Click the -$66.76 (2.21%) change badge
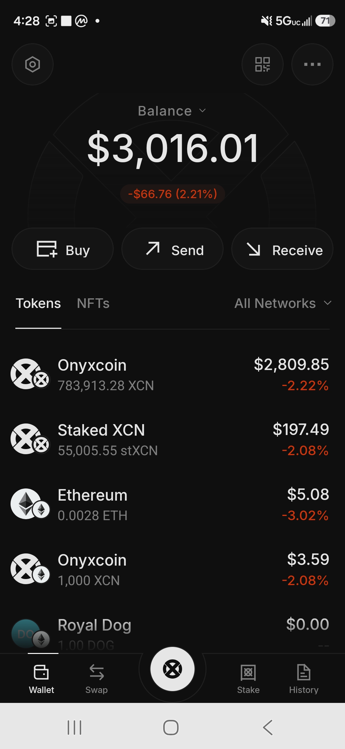345x749 pixels. [172, 194]
